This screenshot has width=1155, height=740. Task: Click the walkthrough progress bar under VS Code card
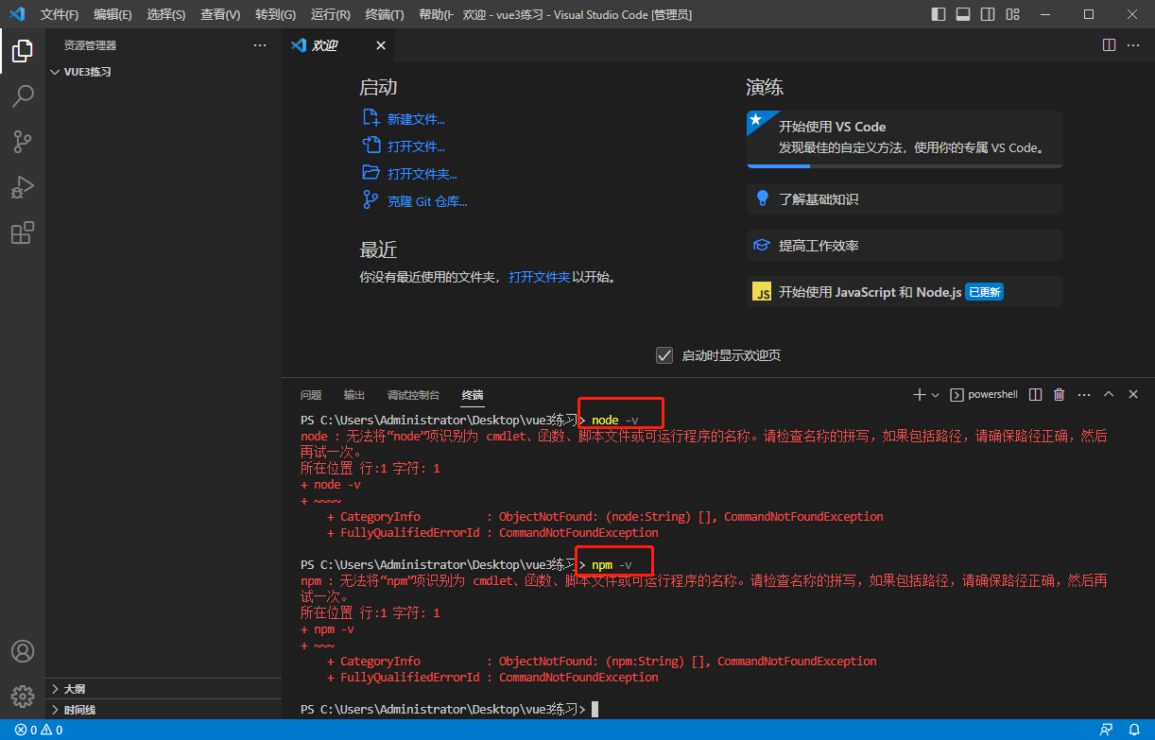pyautogui.click(x=905, y=166)
